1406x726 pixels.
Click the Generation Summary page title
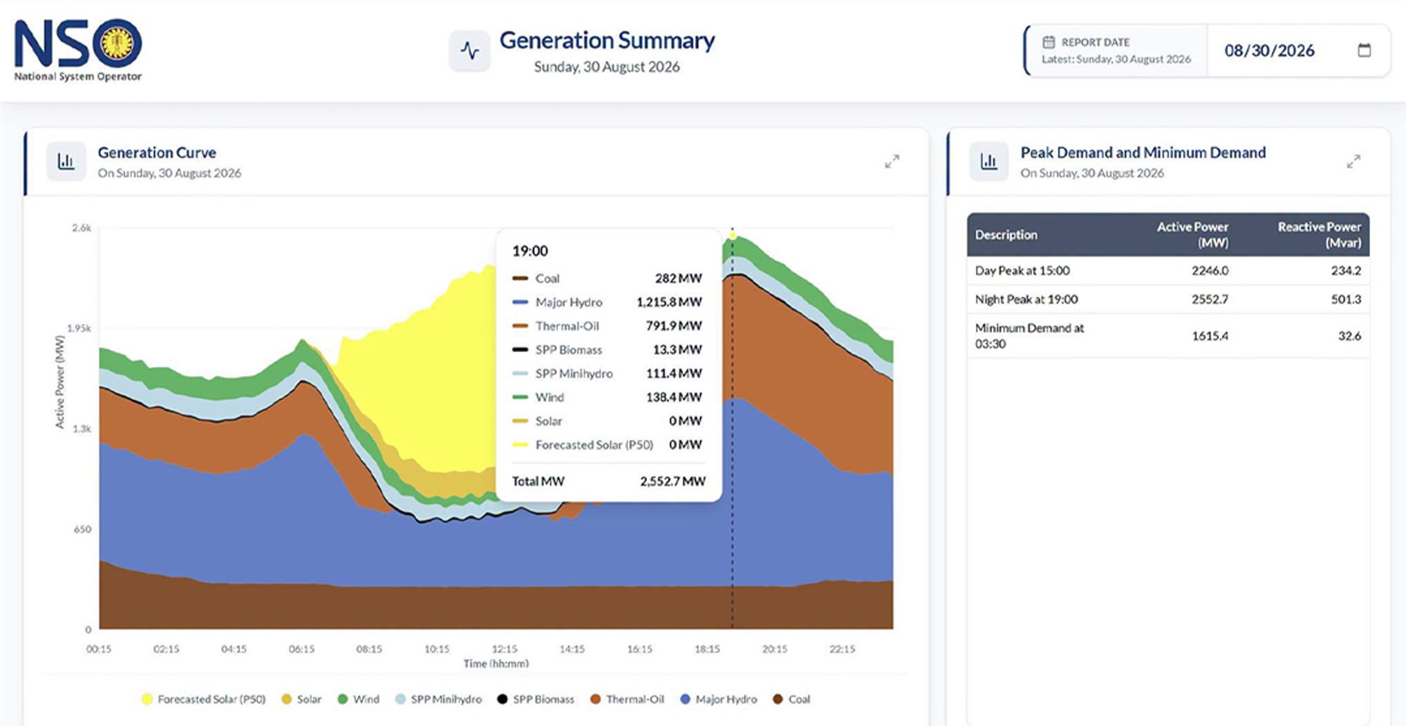tap(607, 41)
